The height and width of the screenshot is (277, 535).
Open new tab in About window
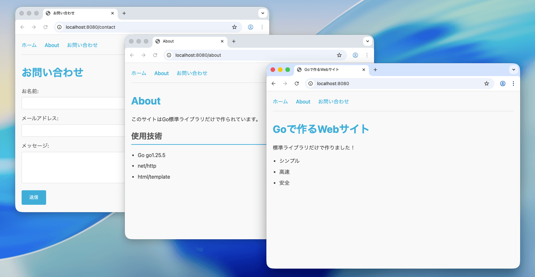pos(234,41)
